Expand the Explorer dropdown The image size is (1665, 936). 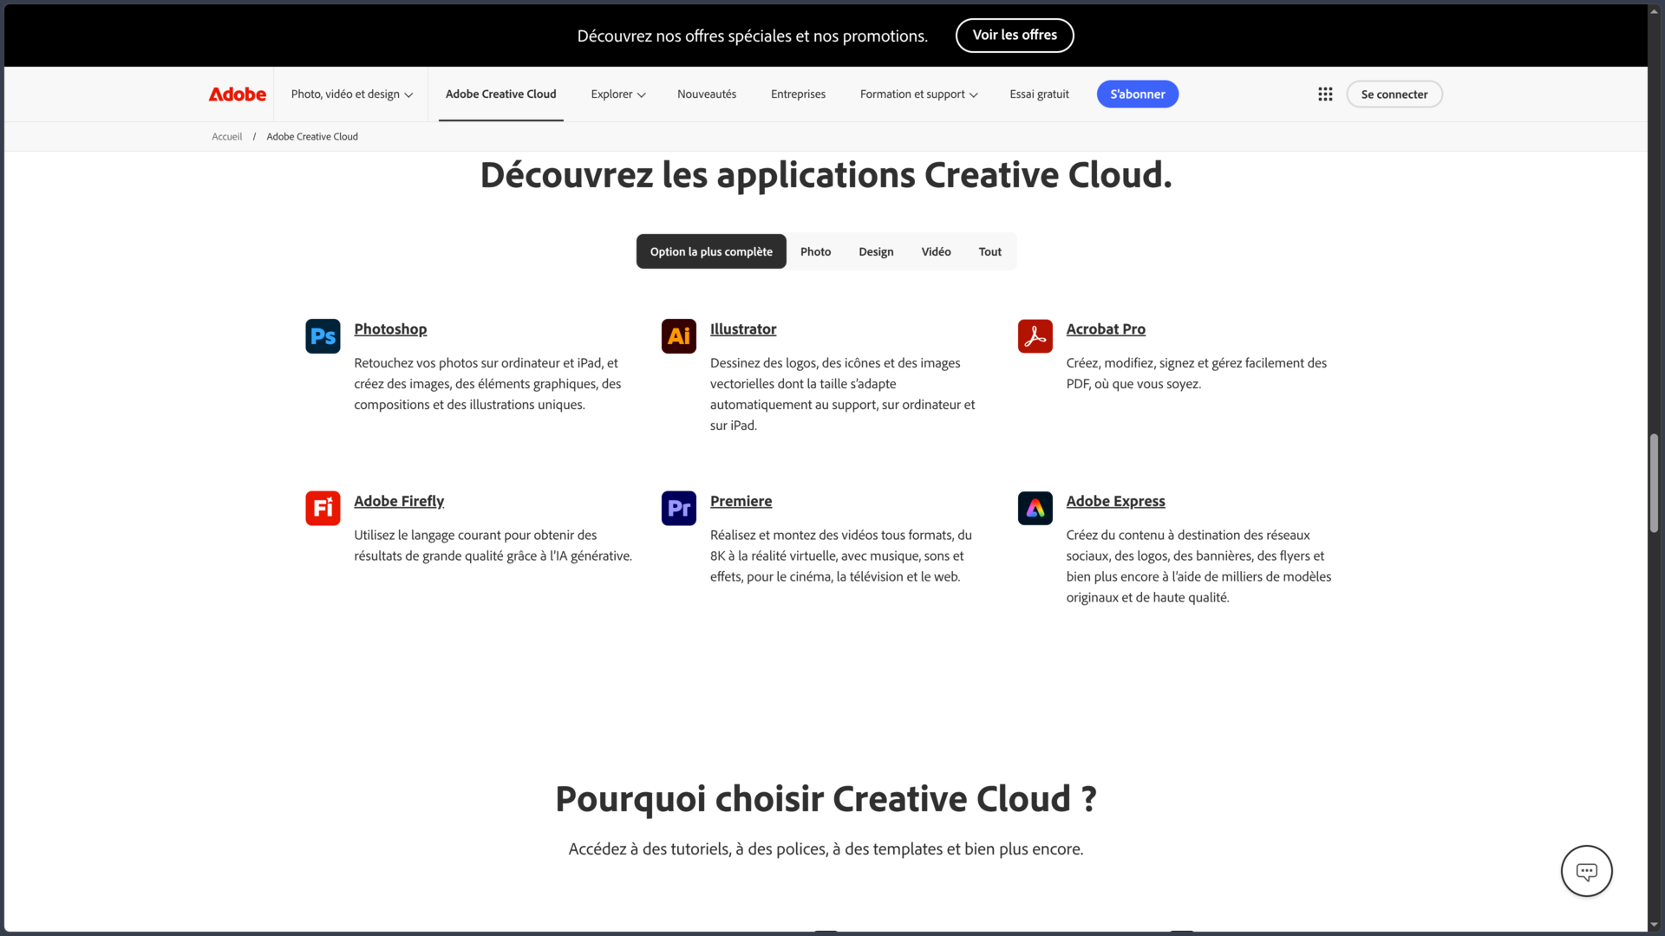tap(618, 94)
